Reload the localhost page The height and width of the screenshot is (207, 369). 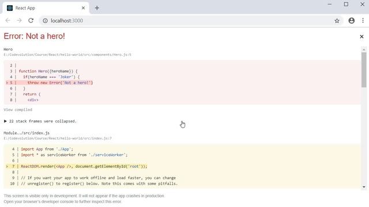click(x=31, y=21)
